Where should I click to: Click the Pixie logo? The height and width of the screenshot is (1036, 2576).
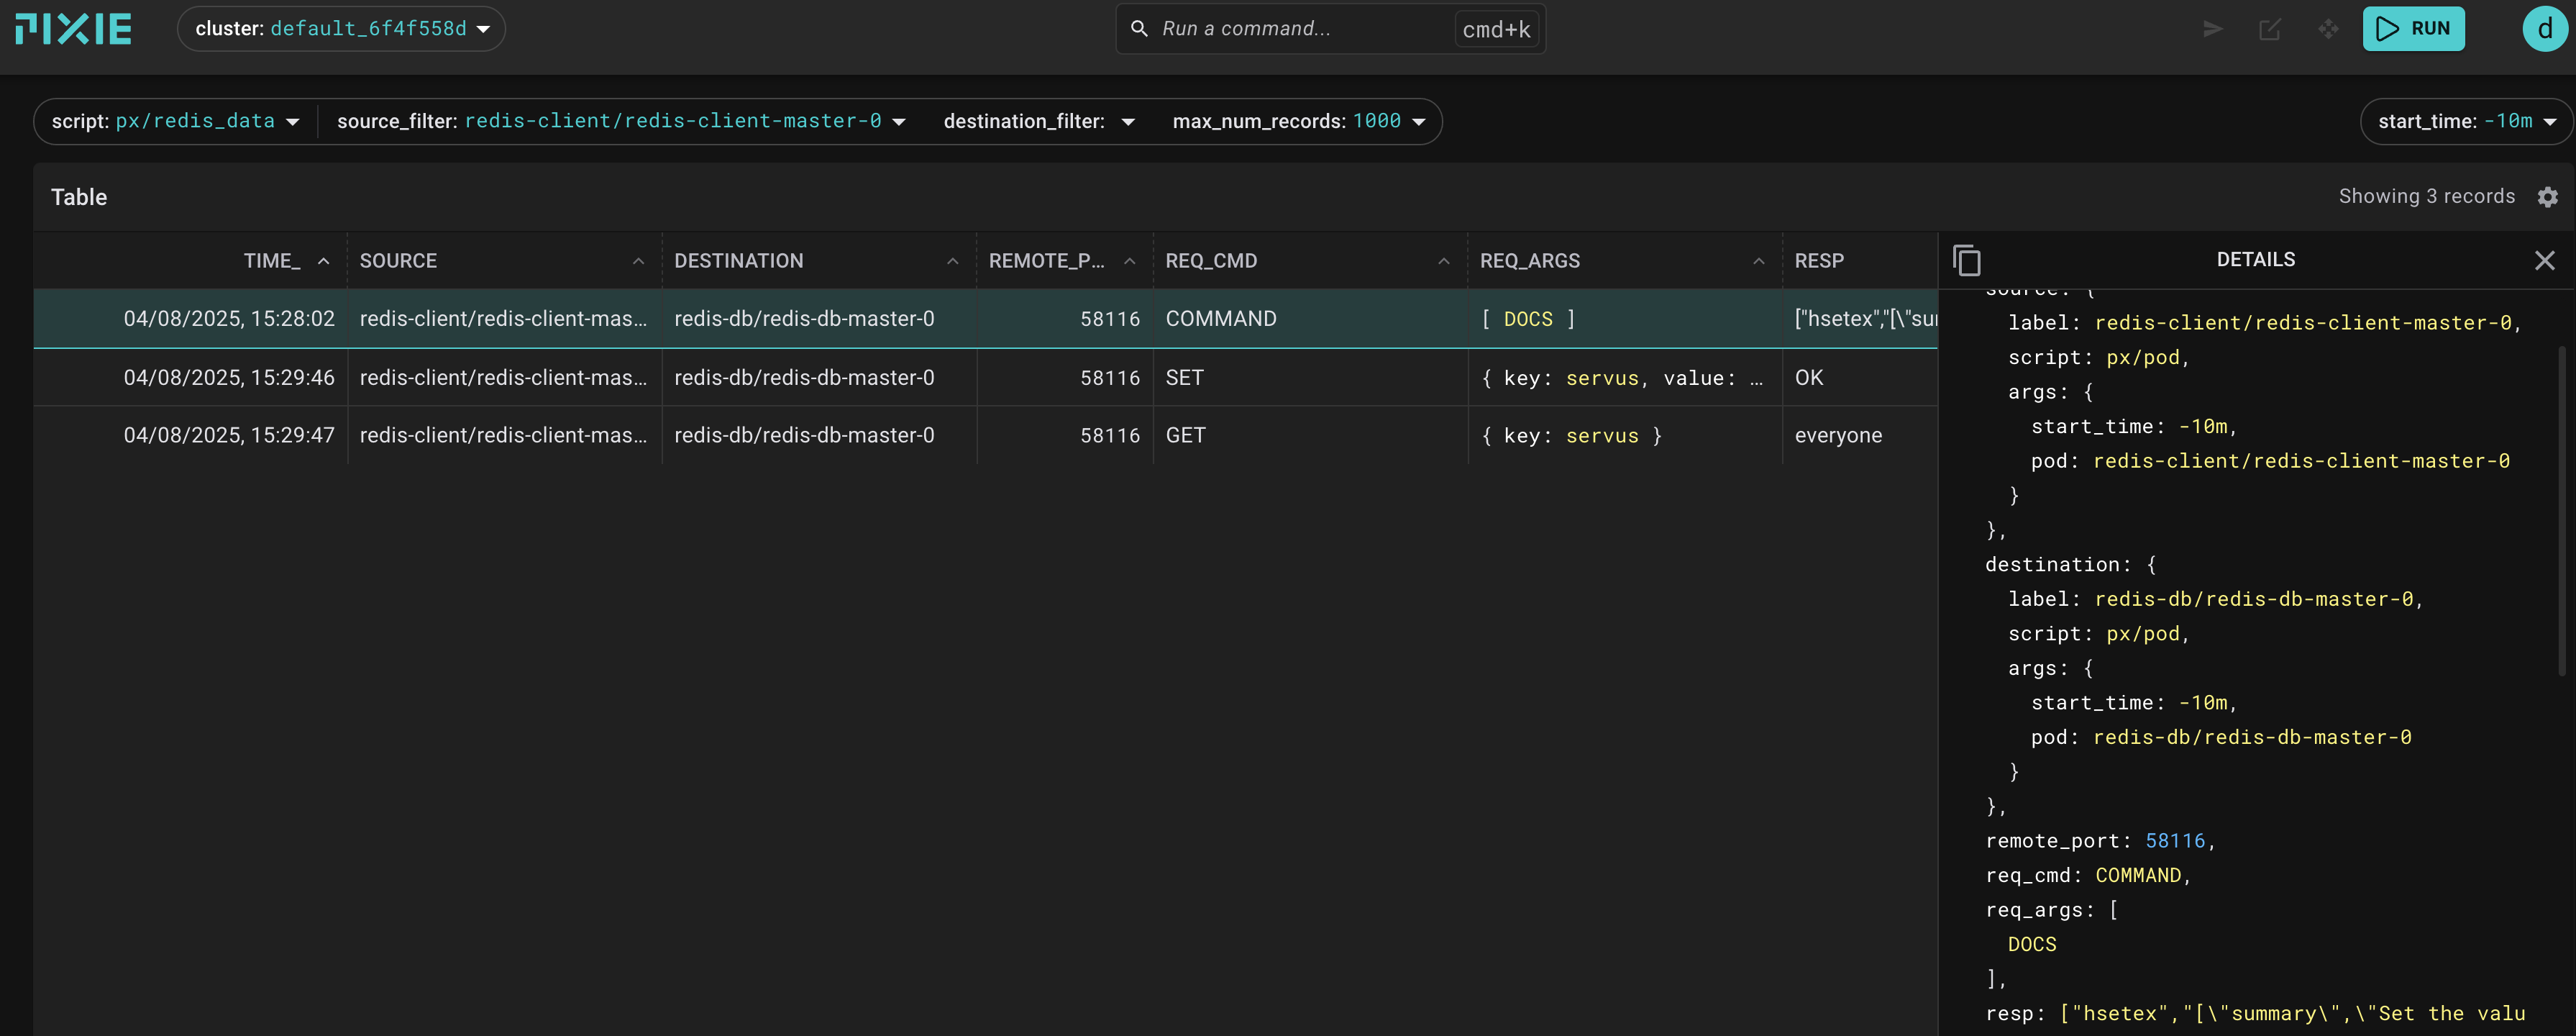73,29
